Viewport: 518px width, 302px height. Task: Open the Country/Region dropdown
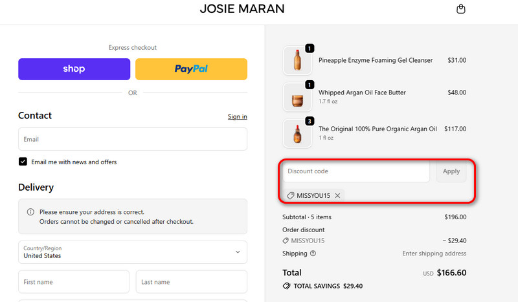133,252
